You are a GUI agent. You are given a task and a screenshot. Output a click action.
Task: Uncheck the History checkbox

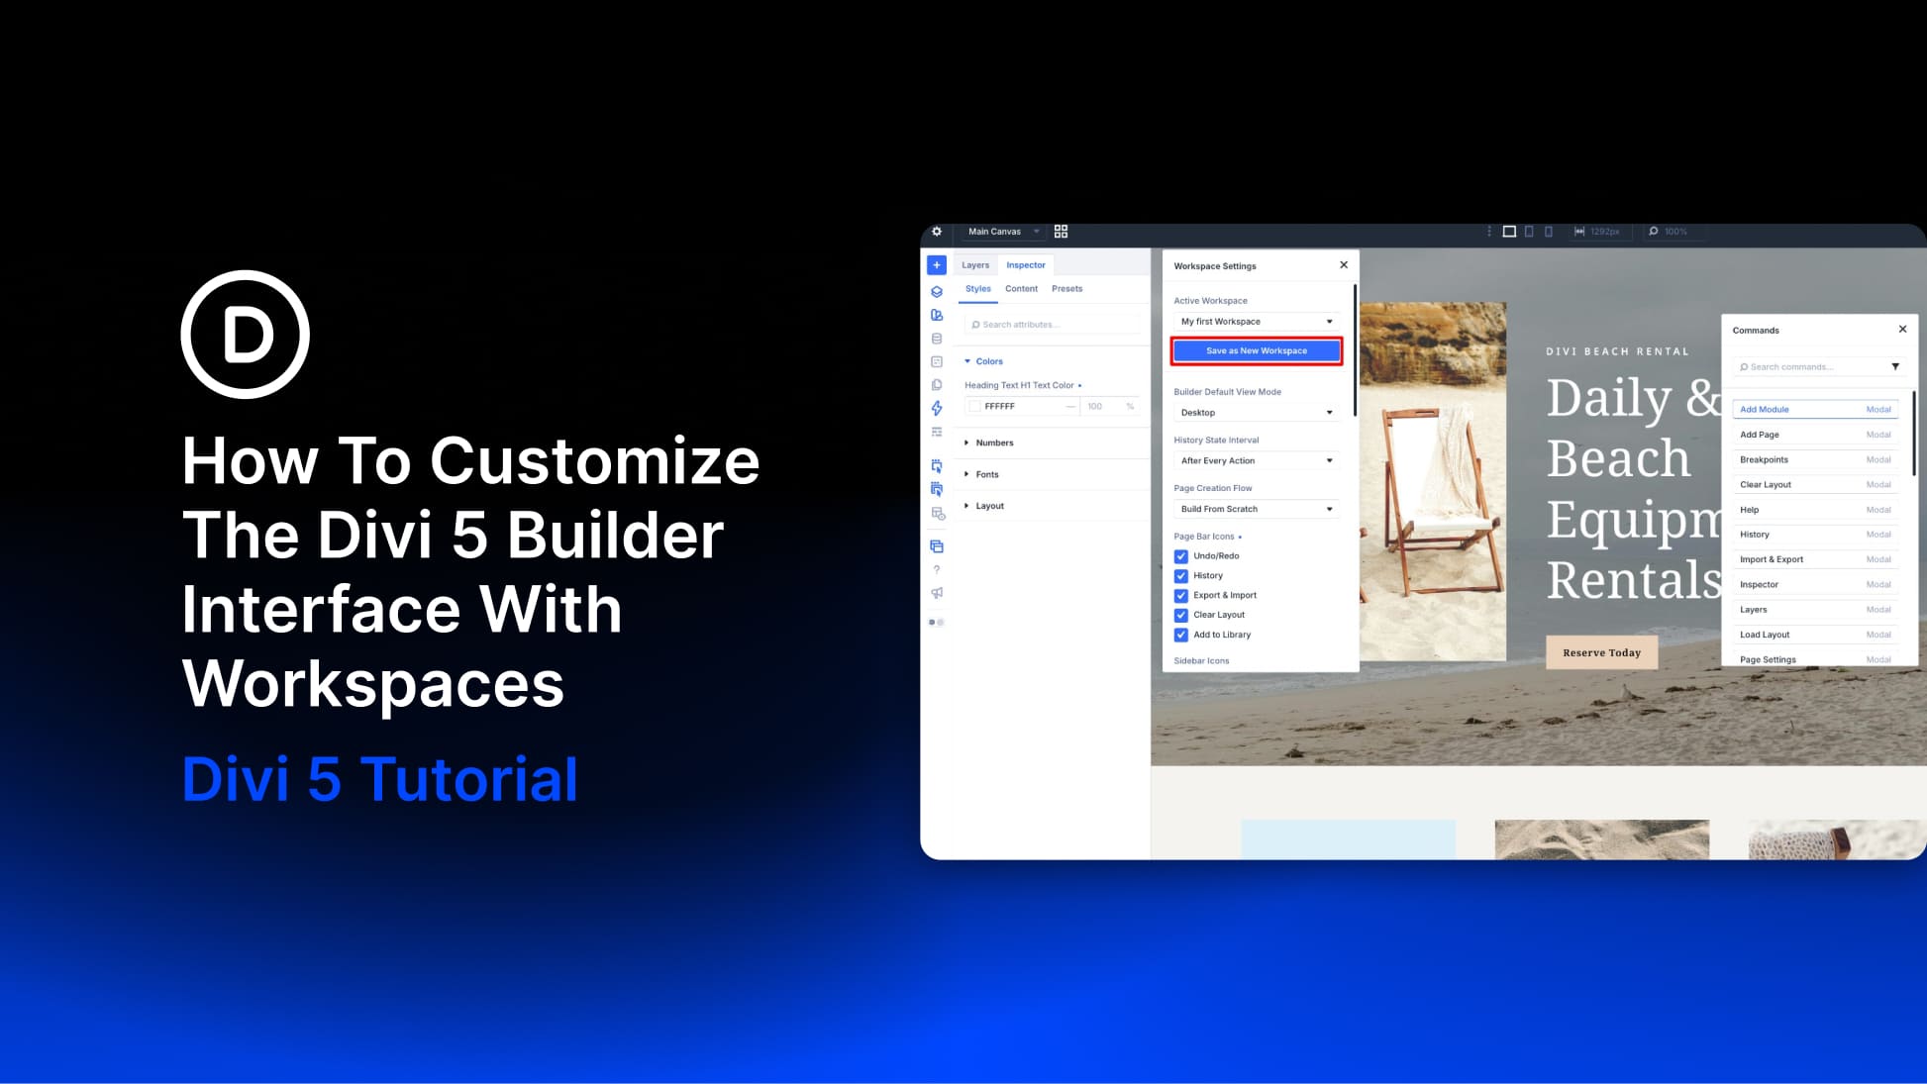[x=1180, y=576]
